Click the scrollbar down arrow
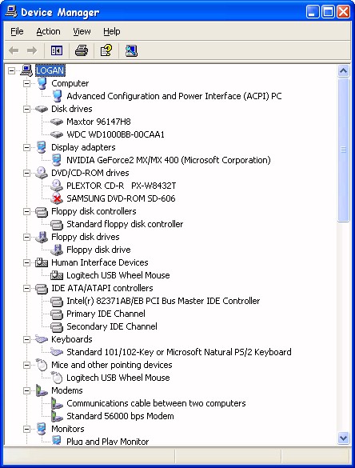 point(343,438)
